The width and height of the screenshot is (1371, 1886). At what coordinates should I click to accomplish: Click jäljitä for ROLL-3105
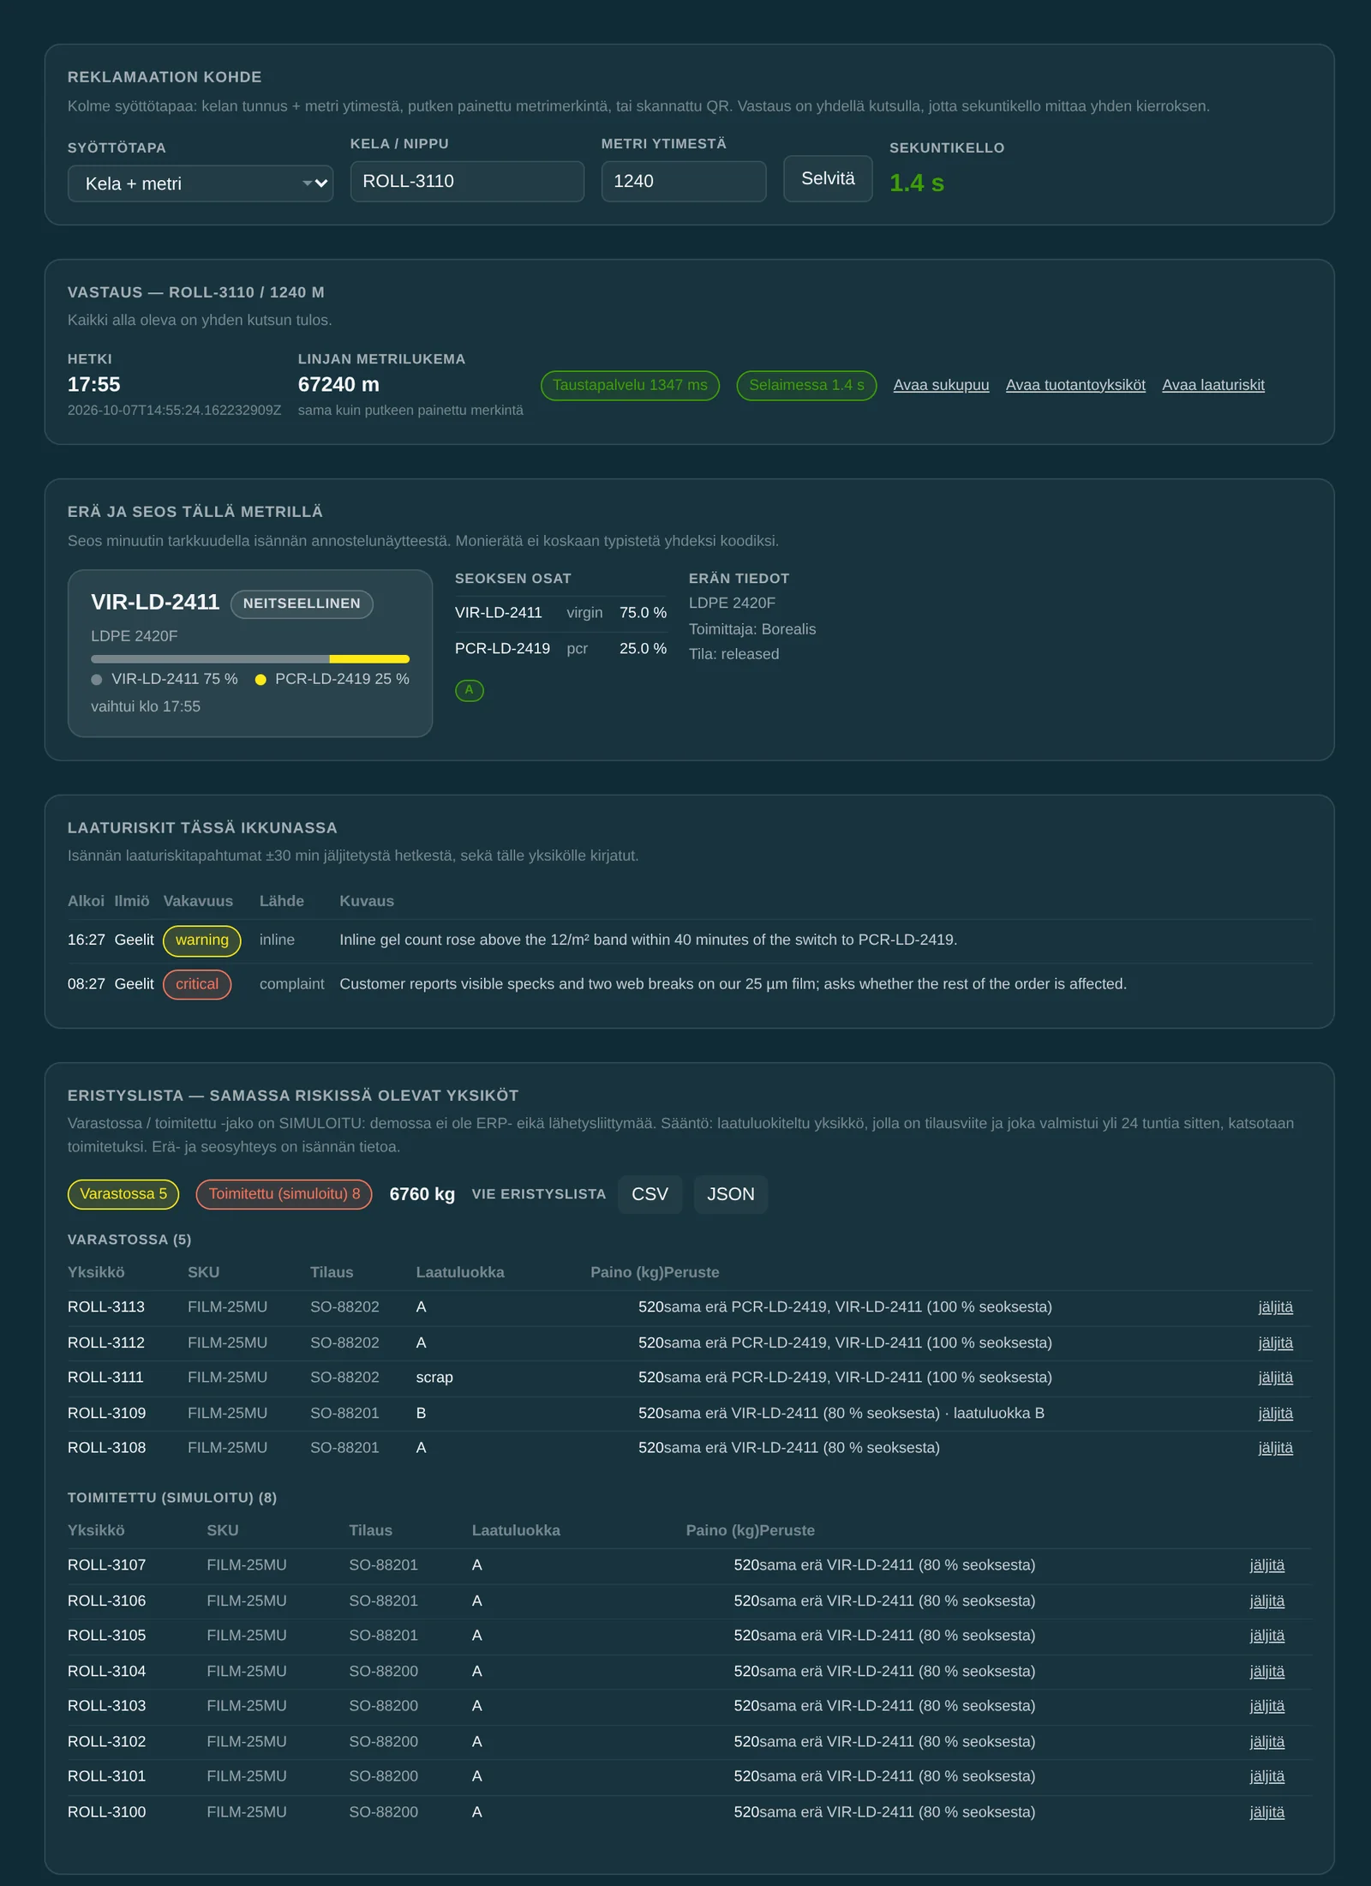point(1266,1636)
